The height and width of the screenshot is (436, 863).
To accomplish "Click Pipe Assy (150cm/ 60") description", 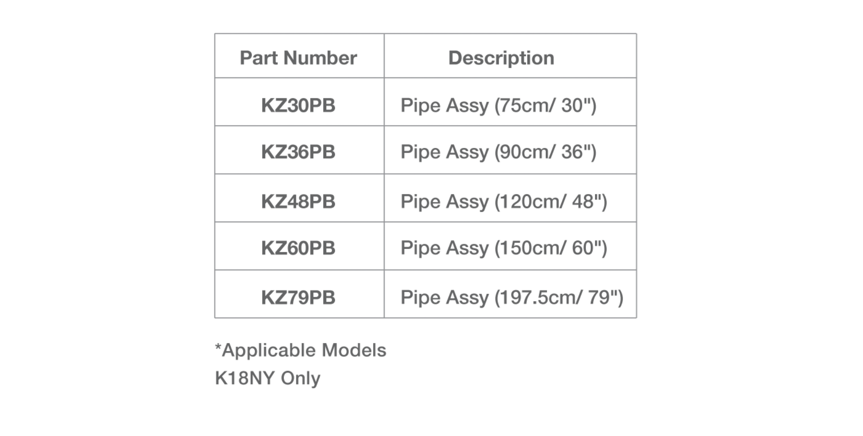I will tap(504, 248).
